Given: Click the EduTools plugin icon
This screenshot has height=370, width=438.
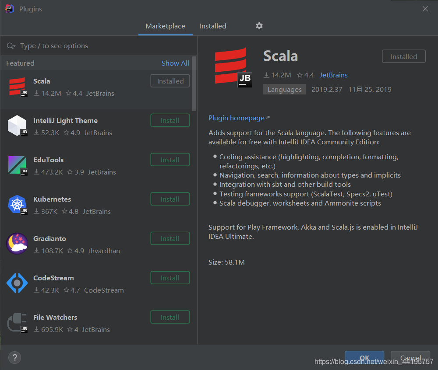Looking at the screenshot, I should click(18, 165).
